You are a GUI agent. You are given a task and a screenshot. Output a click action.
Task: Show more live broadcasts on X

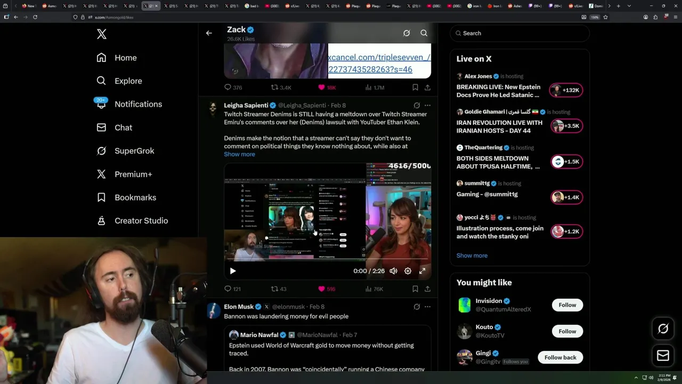472,255
